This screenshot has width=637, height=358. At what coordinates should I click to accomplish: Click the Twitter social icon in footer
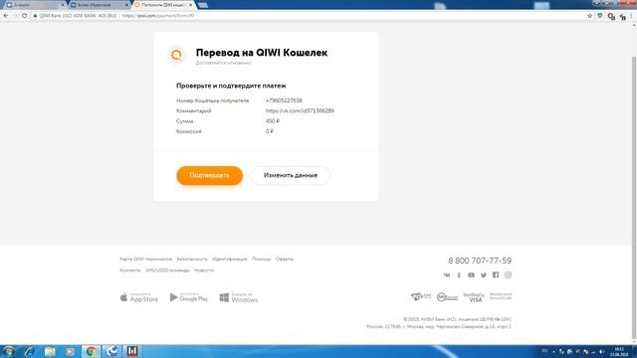[x=484, y=275]
